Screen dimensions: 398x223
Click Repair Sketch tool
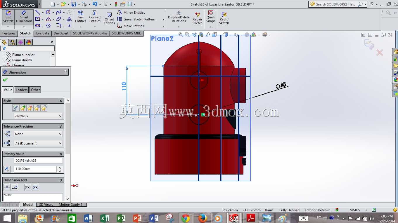198,18
